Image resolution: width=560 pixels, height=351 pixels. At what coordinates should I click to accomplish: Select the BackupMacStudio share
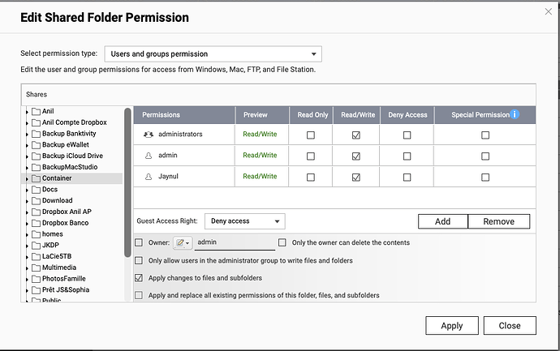[x=70, y=167]
